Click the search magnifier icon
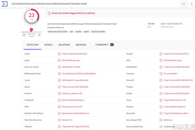 (184, 4)
